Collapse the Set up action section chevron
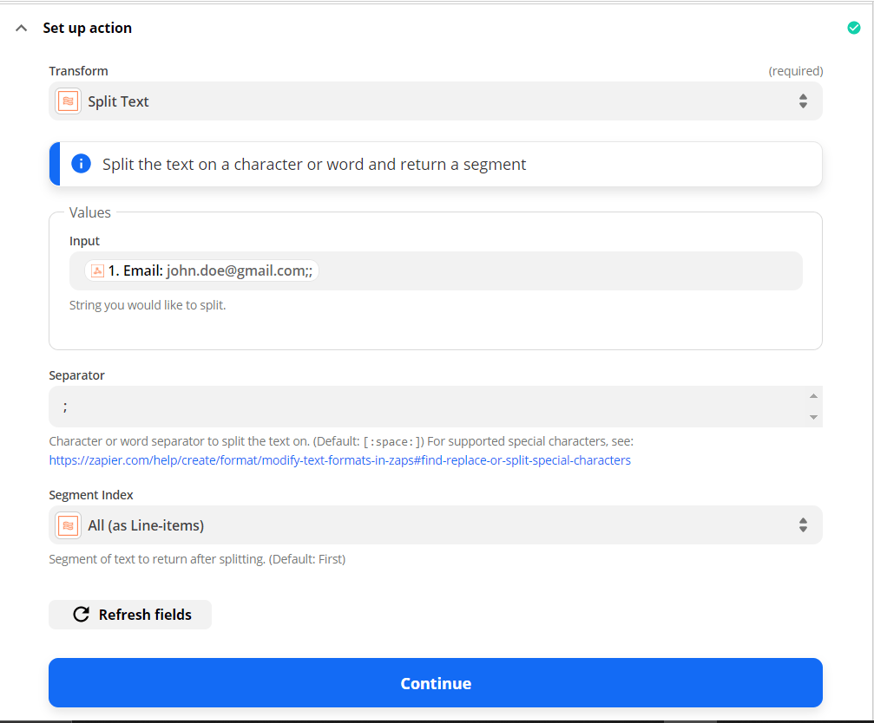Viewport: 874px width, 723px height. tap(21, 28)
